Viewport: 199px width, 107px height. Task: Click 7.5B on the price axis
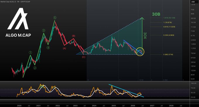[193, 31]
